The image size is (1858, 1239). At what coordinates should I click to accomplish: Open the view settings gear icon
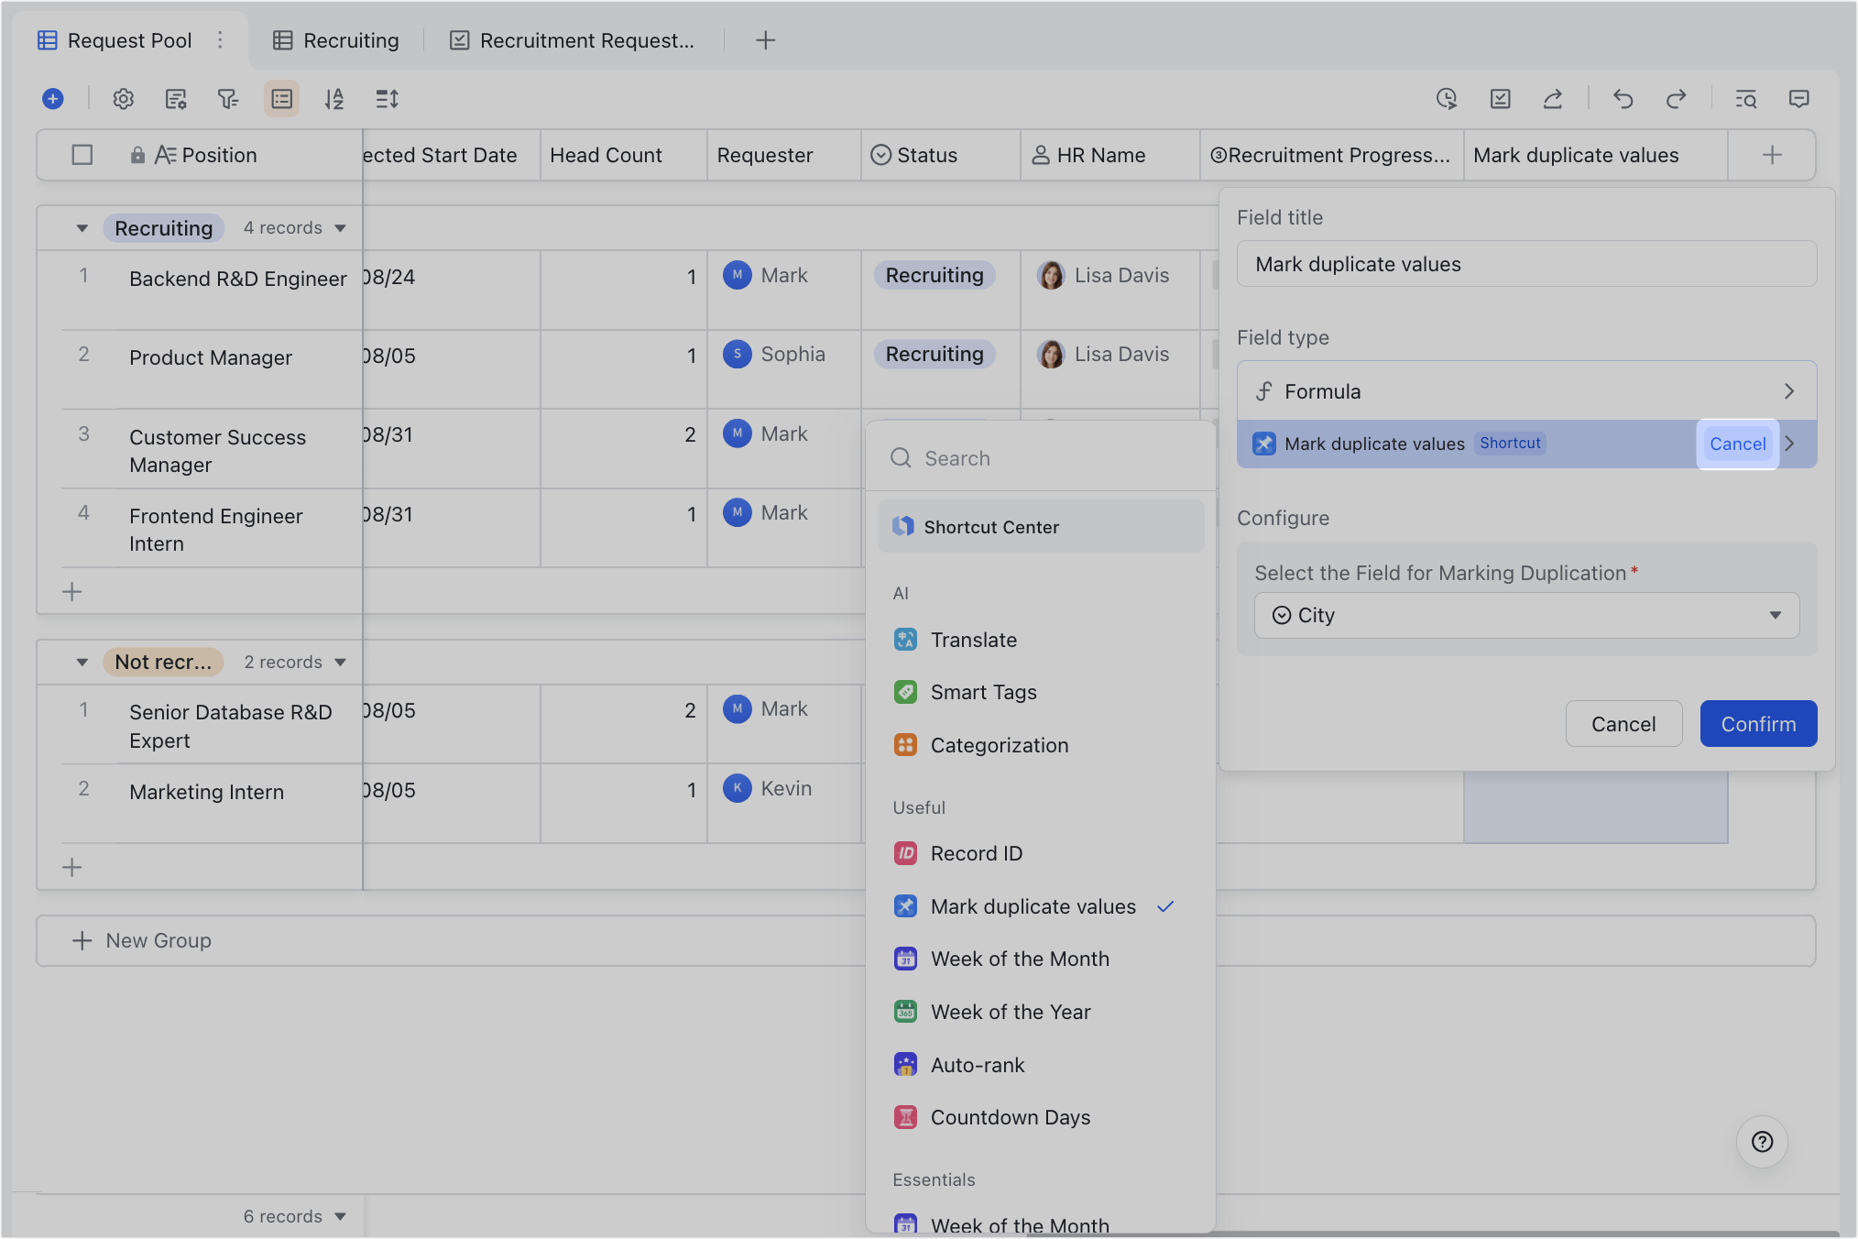point(123,99)
